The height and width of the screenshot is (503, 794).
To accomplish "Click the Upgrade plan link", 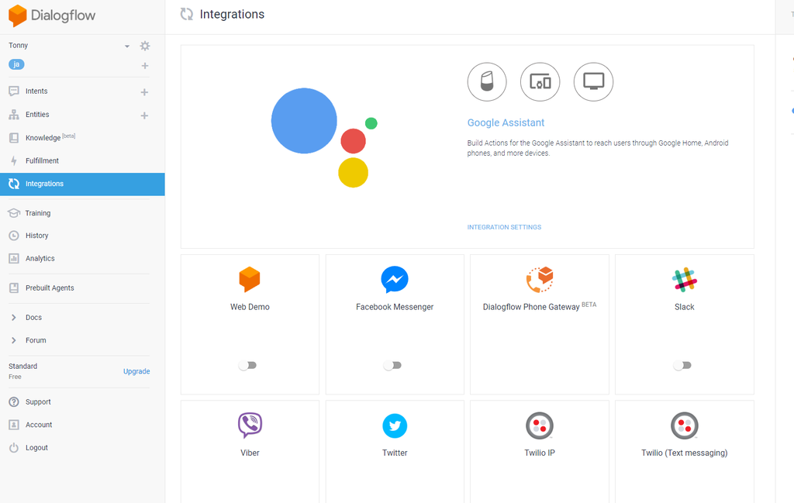I will [x=136, y=371].
